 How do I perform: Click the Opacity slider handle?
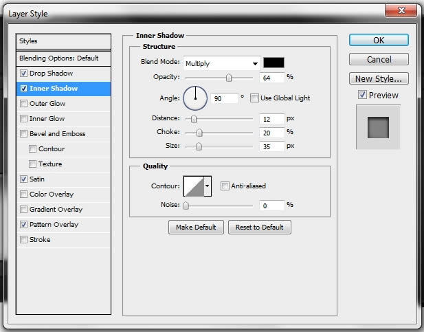coord(229,78)
